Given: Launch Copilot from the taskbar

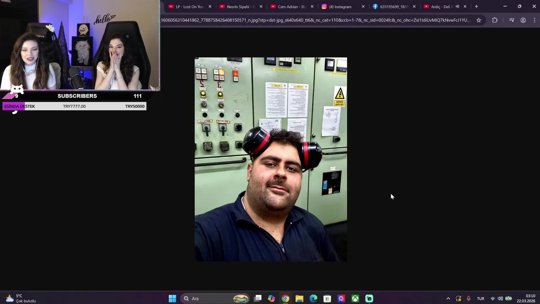Looking at the screenshot, I should (271, 299).
